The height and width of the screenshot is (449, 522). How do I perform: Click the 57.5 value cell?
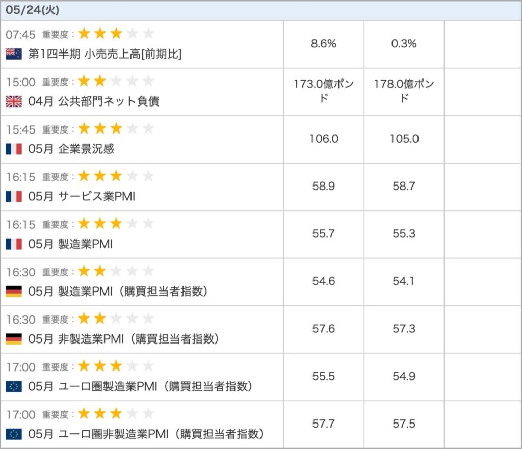(x=404, y=424)
